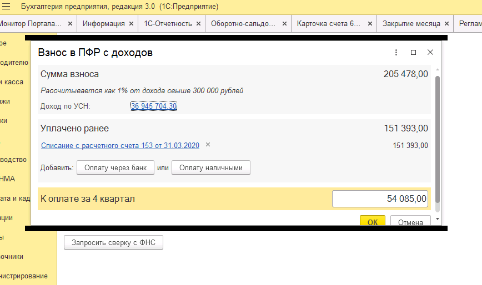The width and height of the screenshot is (482, 285).
Task: Maximize the Взнос в ПФР dialog
Action: click(x=413, y=53)
